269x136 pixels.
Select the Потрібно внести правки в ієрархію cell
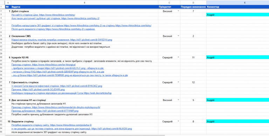(x=84, y=61)
